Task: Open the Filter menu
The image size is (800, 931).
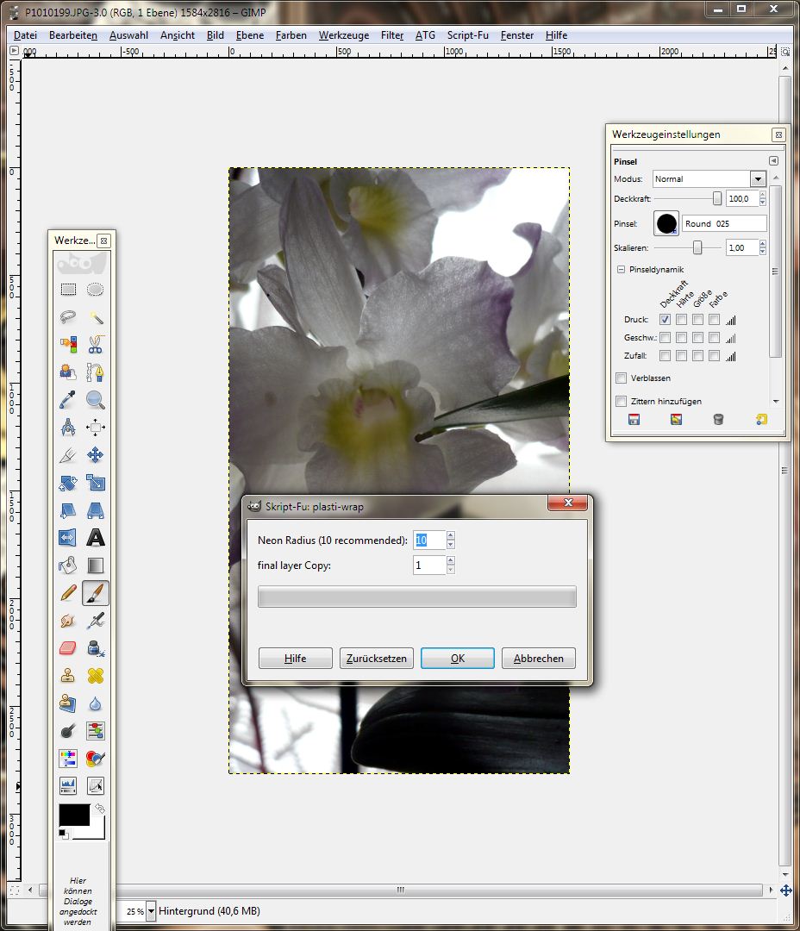Action: [392, 35]
